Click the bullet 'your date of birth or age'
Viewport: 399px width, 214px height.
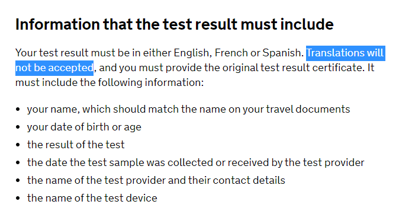[x=84, y=127]
